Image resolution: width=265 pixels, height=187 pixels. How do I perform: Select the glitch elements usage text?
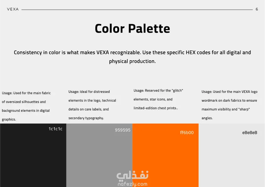158,99
